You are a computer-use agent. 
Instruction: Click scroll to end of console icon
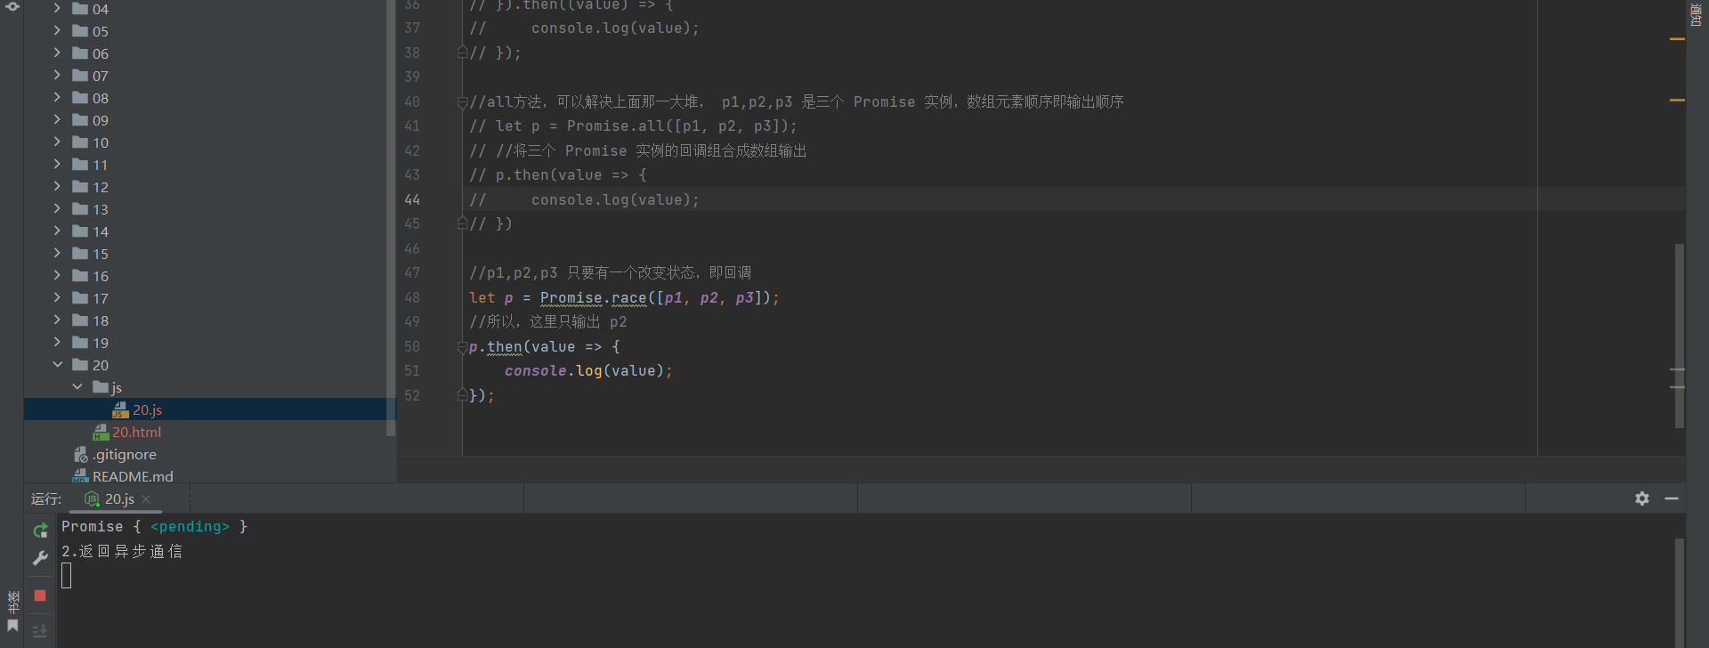(40, 631)
